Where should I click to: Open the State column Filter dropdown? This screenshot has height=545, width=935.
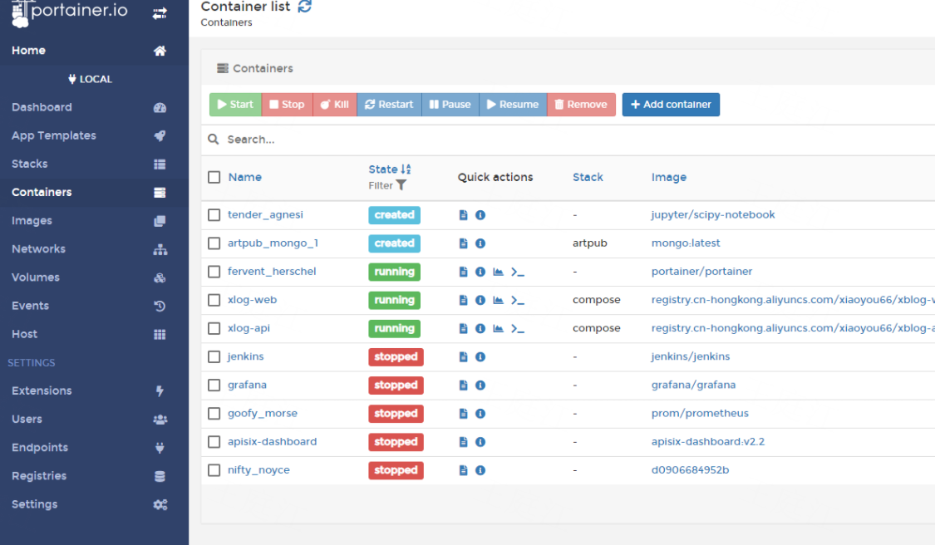click(x=387, y=185)
